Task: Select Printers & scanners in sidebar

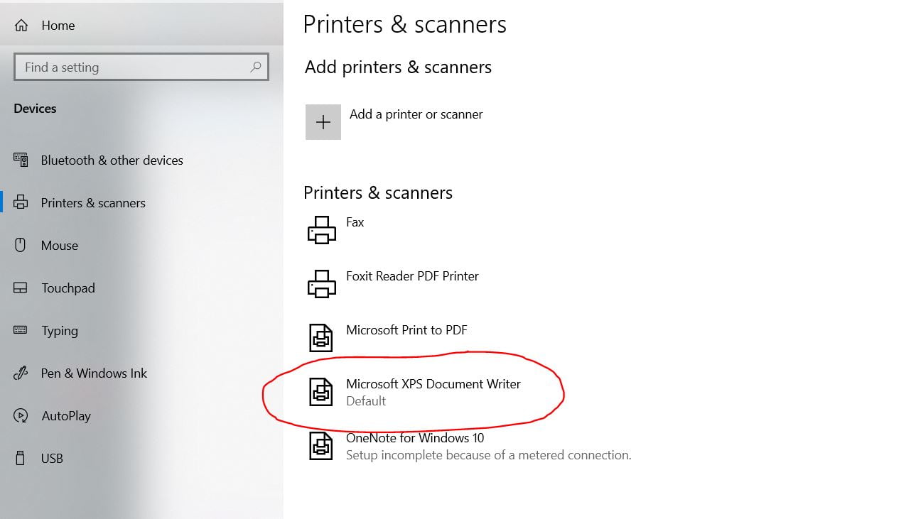Action: 93,203
